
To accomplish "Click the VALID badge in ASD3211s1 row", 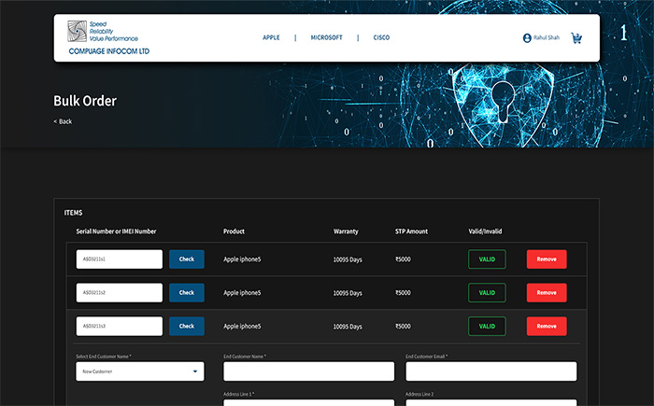I will pos(487,259).
